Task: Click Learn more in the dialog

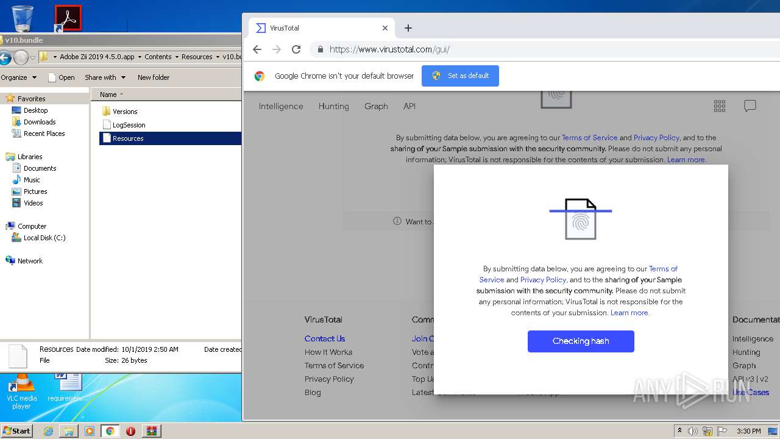Action: pos(629,313)
